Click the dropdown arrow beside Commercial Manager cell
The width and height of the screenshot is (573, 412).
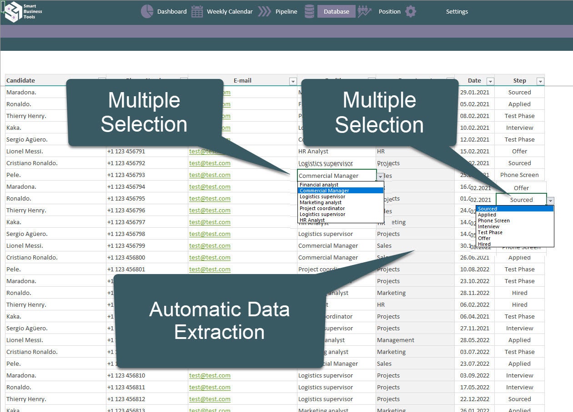380,177
